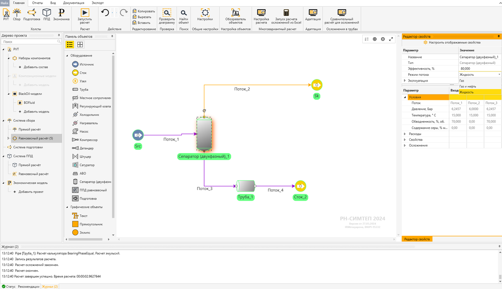
Task: Collapse the Условия section
Action: (405, 97)
